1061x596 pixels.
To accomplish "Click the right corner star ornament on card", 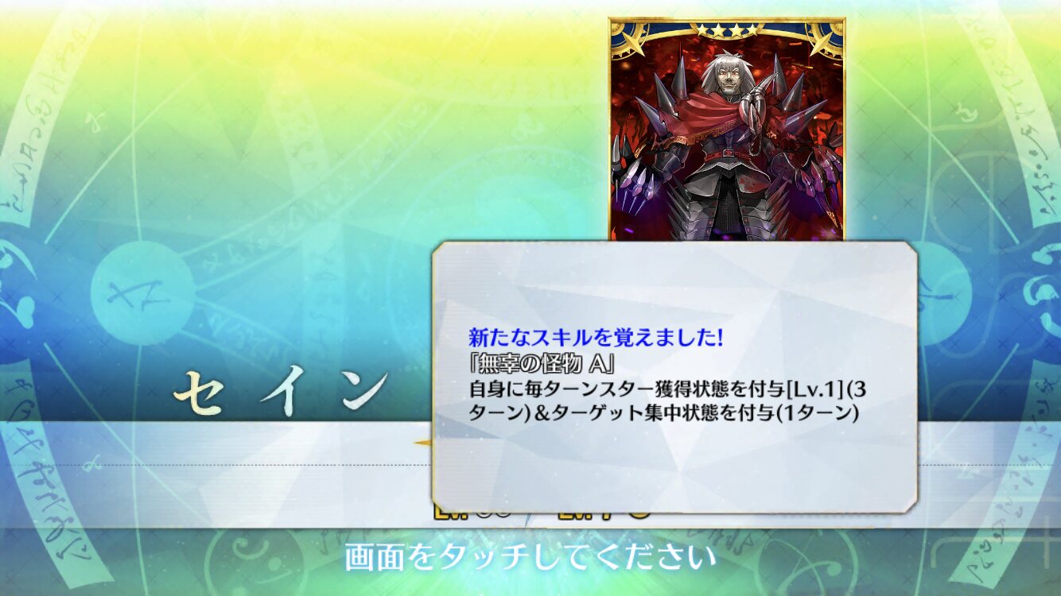I will tap(826, 37).
